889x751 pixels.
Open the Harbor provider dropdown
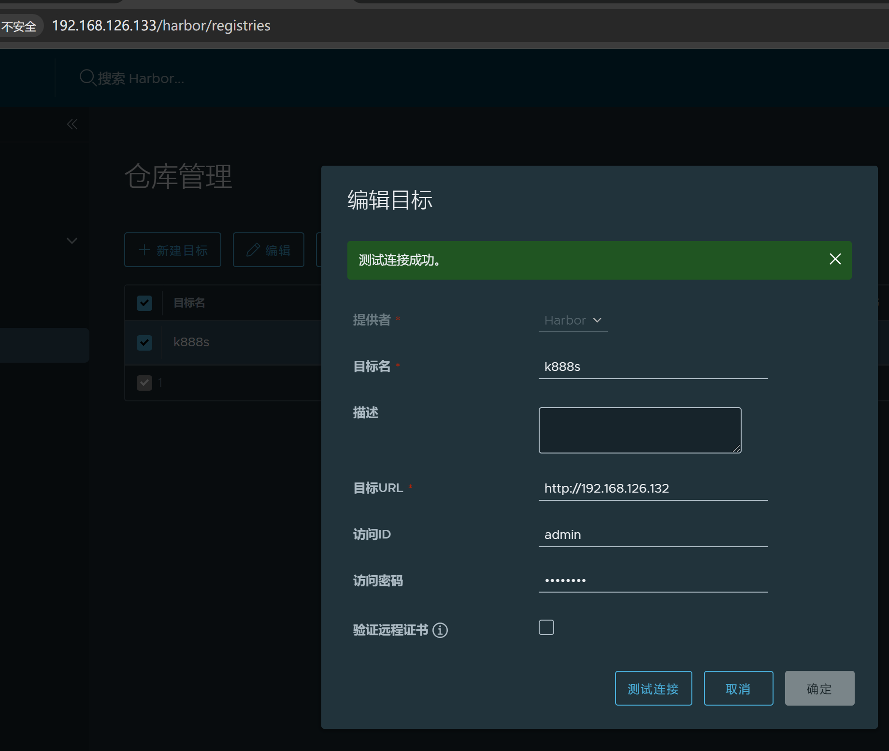[x=573, y=320]
